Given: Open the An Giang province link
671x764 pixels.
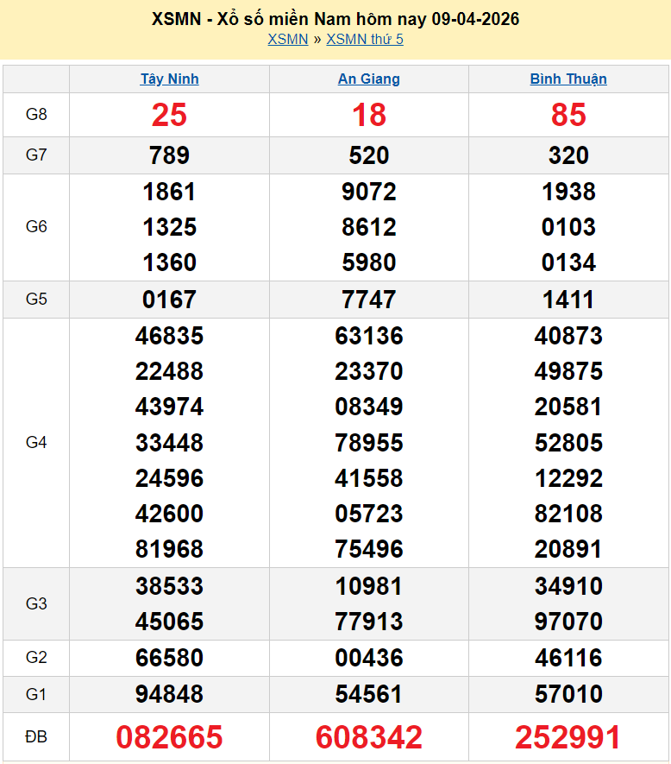Looking at the screenshot, I should coord(368,79).
